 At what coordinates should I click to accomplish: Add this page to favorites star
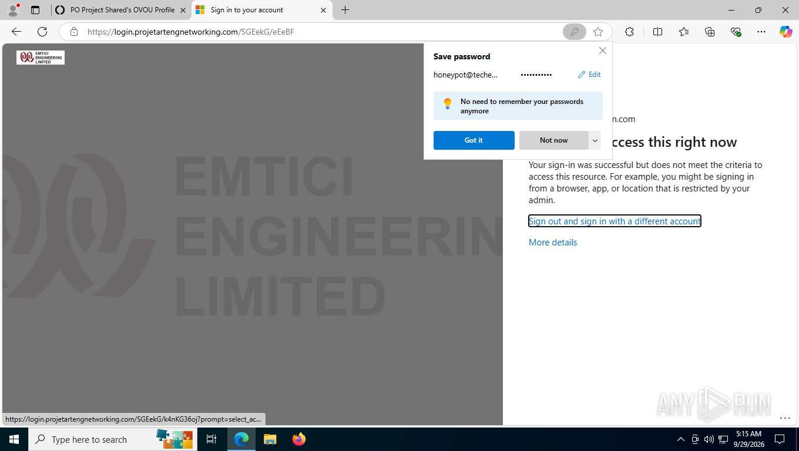point(598,32)
